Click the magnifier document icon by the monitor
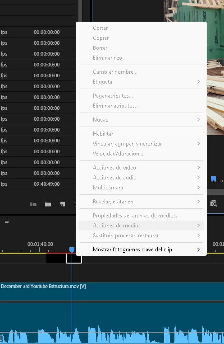224x344 pixels. coord(214,203)
